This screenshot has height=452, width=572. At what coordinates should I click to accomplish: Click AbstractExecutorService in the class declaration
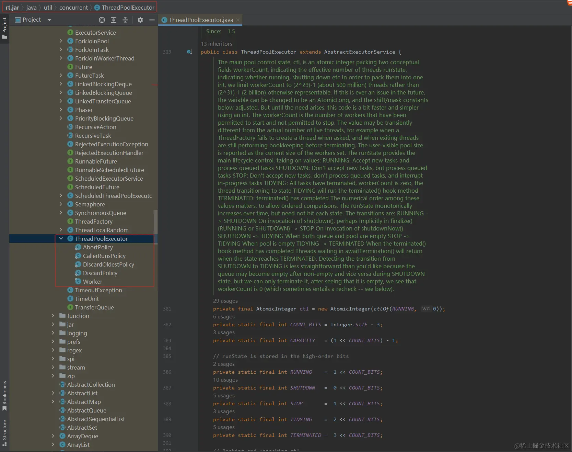pos(360,52)
